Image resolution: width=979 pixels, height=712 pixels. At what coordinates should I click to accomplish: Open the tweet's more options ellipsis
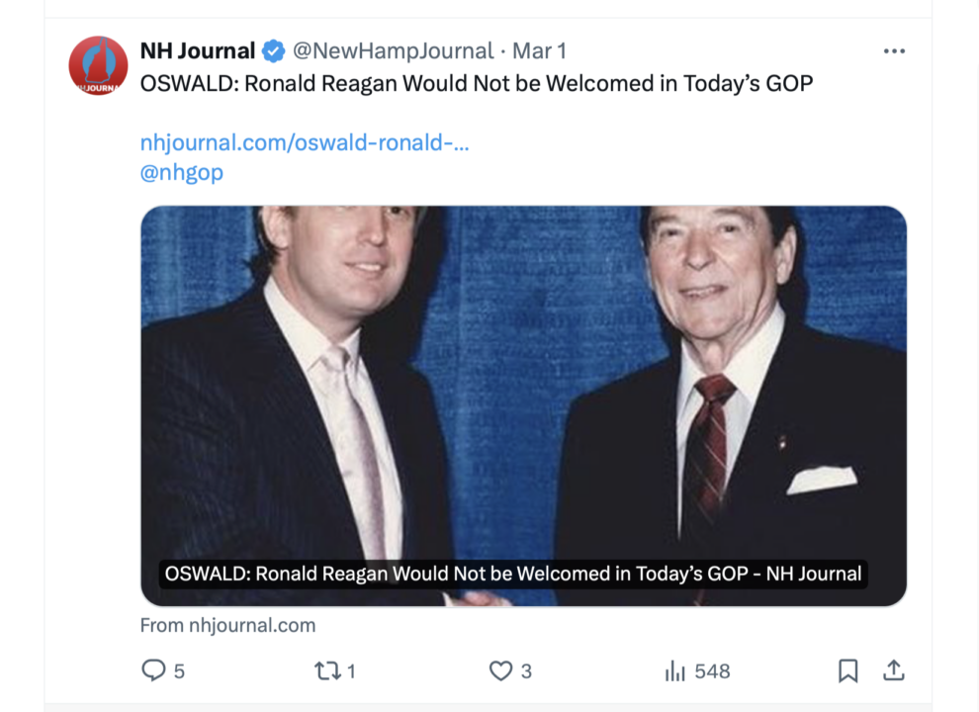point(894,51)
